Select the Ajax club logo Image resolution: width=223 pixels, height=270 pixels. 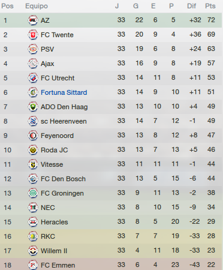click(33, 64)
